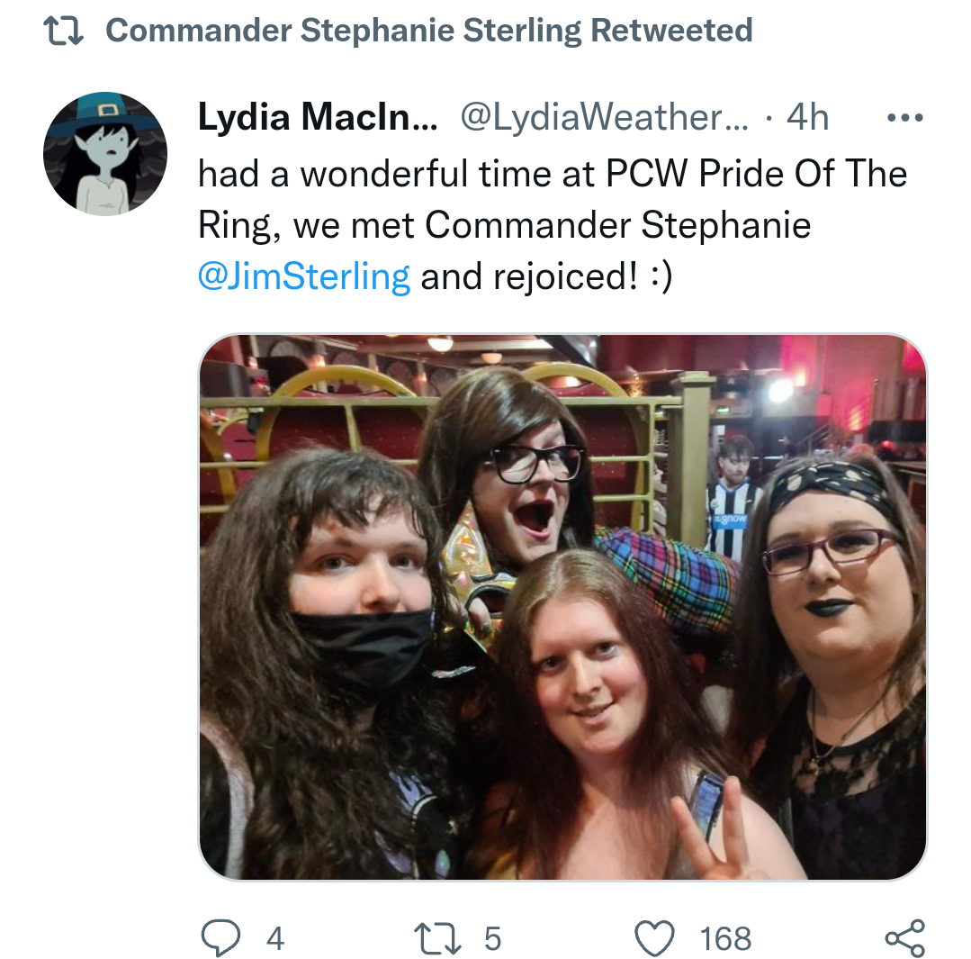Click the @LydiaWeather... handle
Viewport: 971px width, 959px height.
[604, 116]
